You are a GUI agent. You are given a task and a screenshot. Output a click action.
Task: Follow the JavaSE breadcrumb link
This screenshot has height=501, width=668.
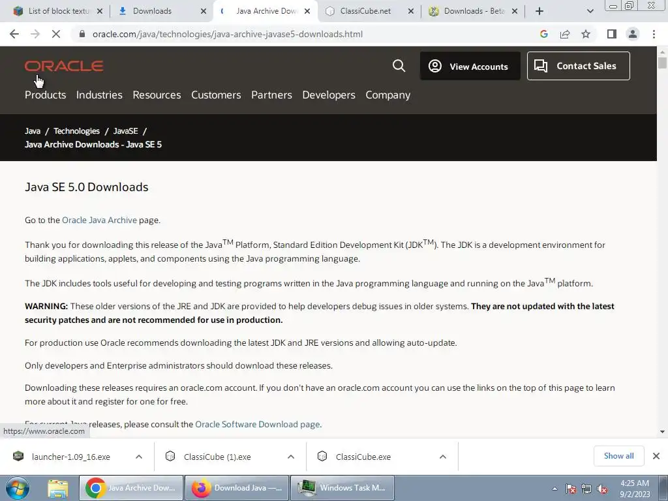pos(125,131)
